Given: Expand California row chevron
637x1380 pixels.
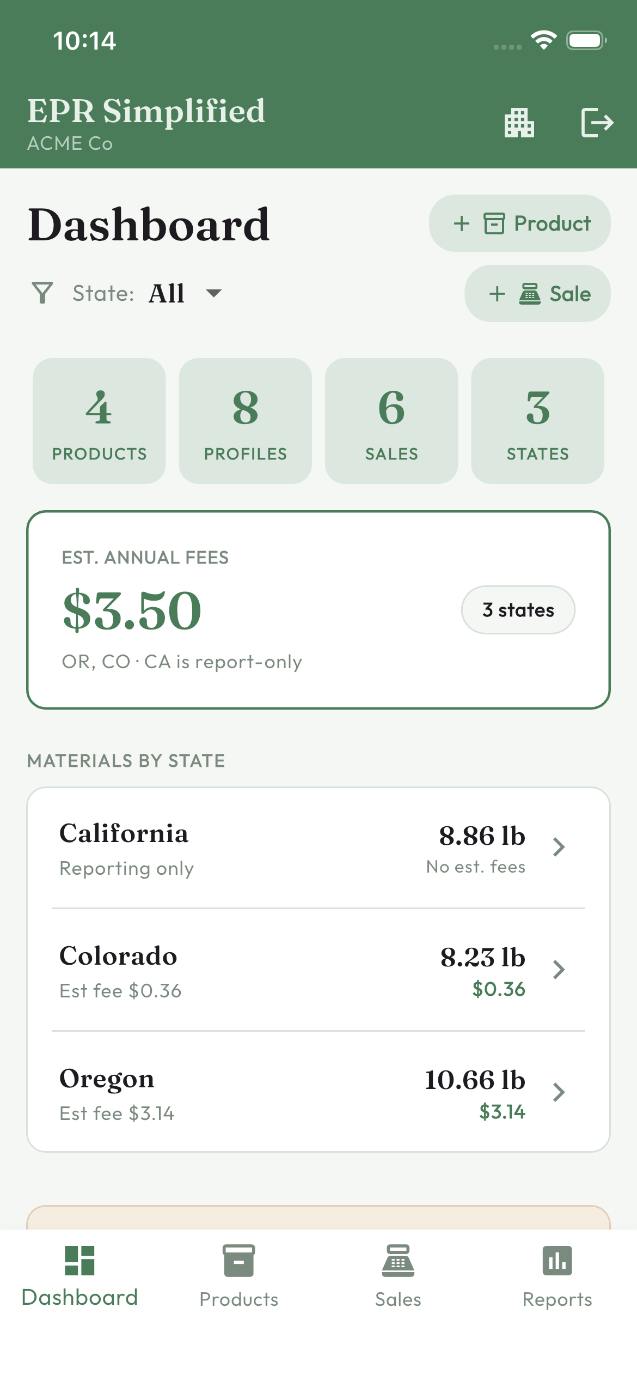Looking at the screenshot, I should pos(559,847).
